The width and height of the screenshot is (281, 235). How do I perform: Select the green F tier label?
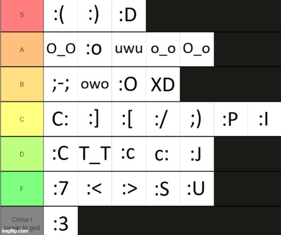tap(22, 188)
